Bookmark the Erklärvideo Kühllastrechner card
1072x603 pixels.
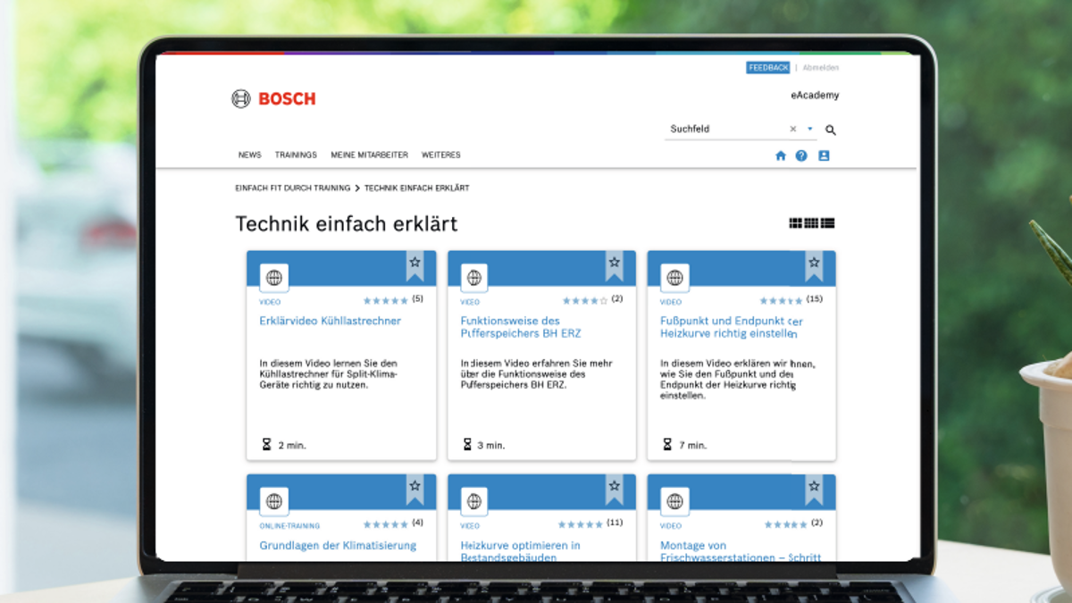415,265
